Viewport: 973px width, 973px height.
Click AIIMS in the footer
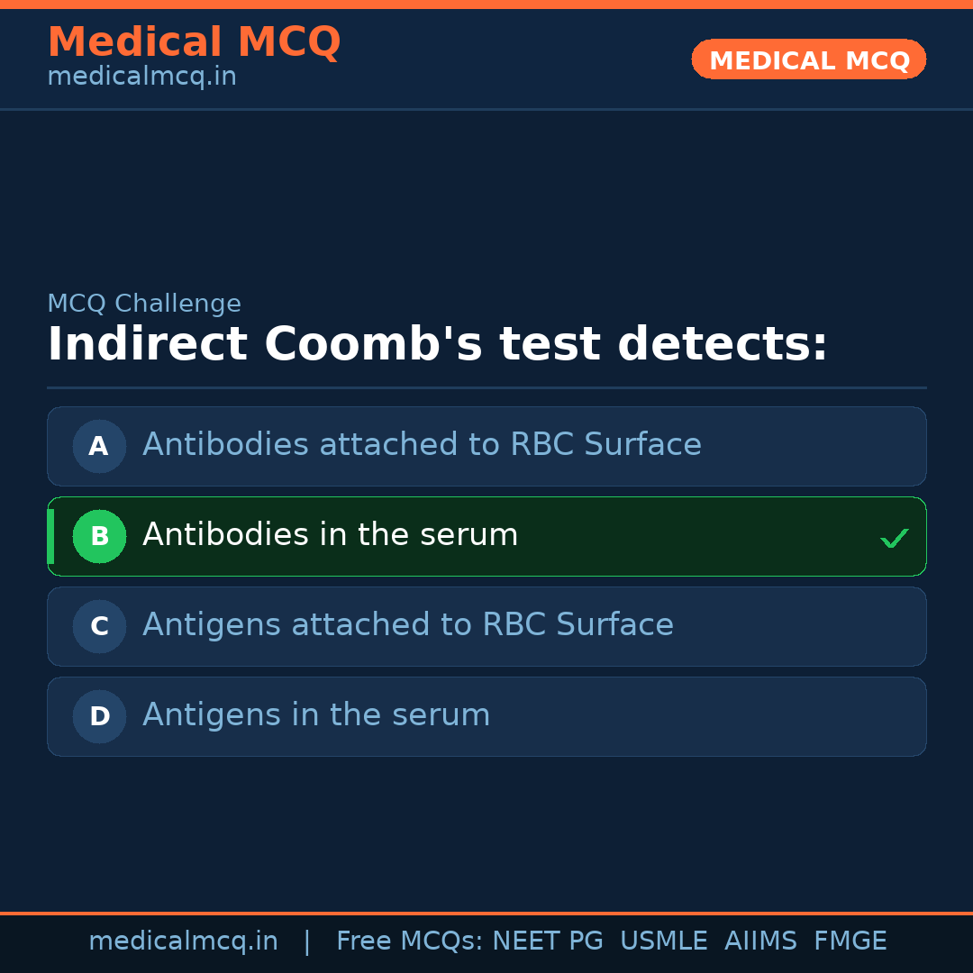[760, 941]
